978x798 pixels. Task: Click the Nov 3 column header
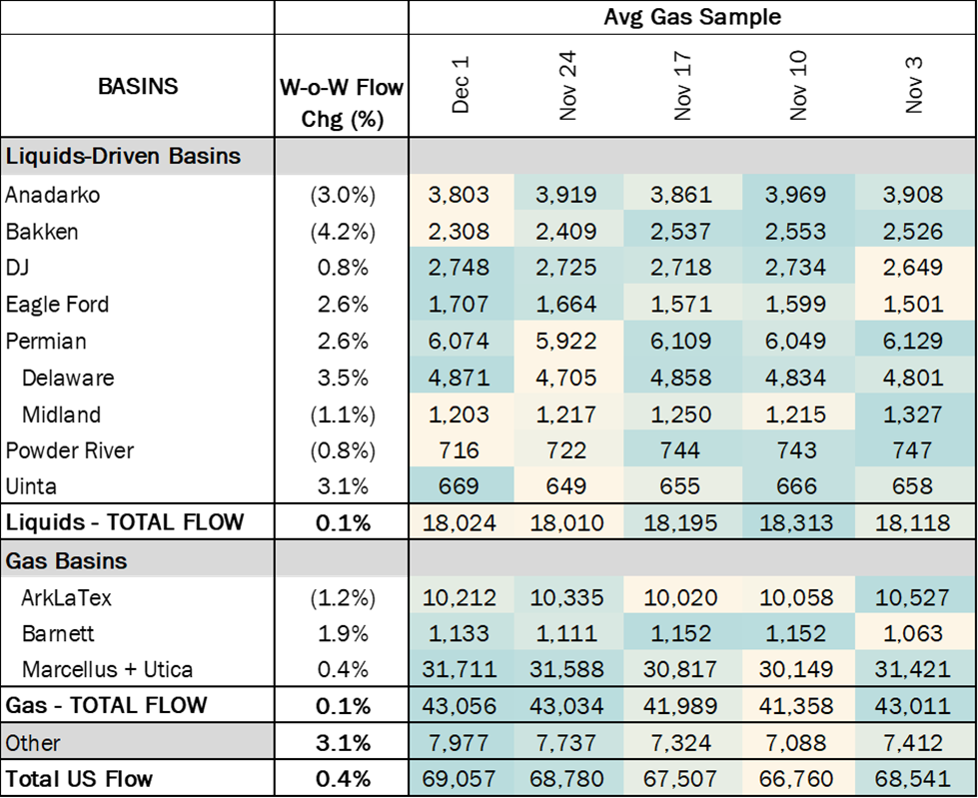coord(913,86)
